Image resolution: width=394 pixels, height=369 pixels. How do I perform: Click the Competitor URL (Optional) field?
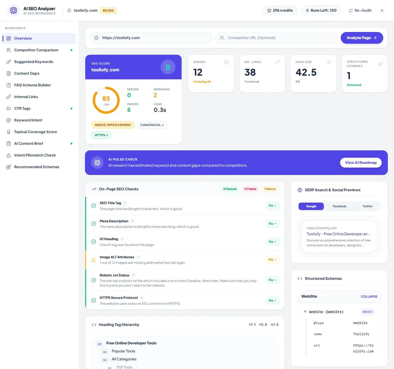276,38
